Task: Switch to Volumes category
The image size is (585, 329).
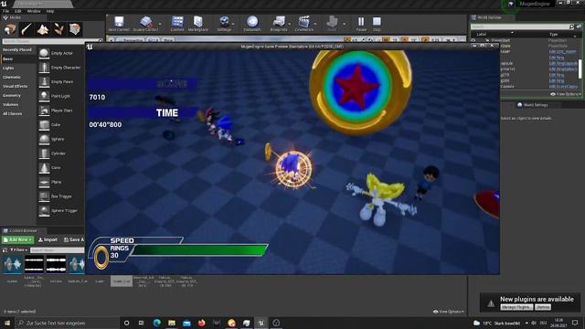Action: pyautogui.click(x=17, y=104)
